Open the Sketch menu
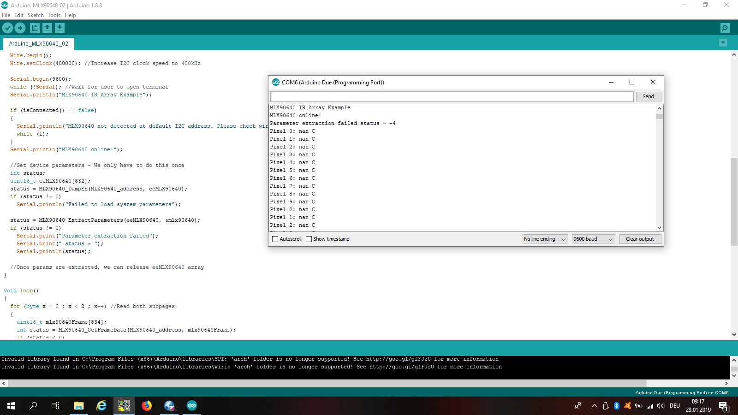This screenshot has width=738, height=415. point(36,15)
